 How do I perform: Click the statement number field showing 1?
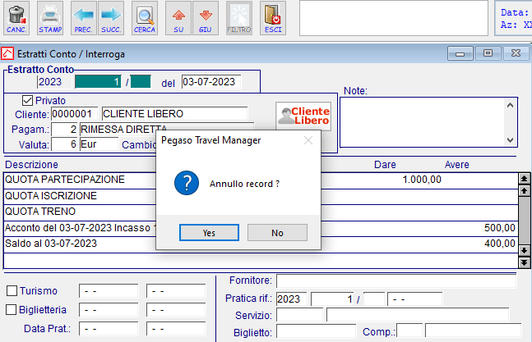coord(98,82)
